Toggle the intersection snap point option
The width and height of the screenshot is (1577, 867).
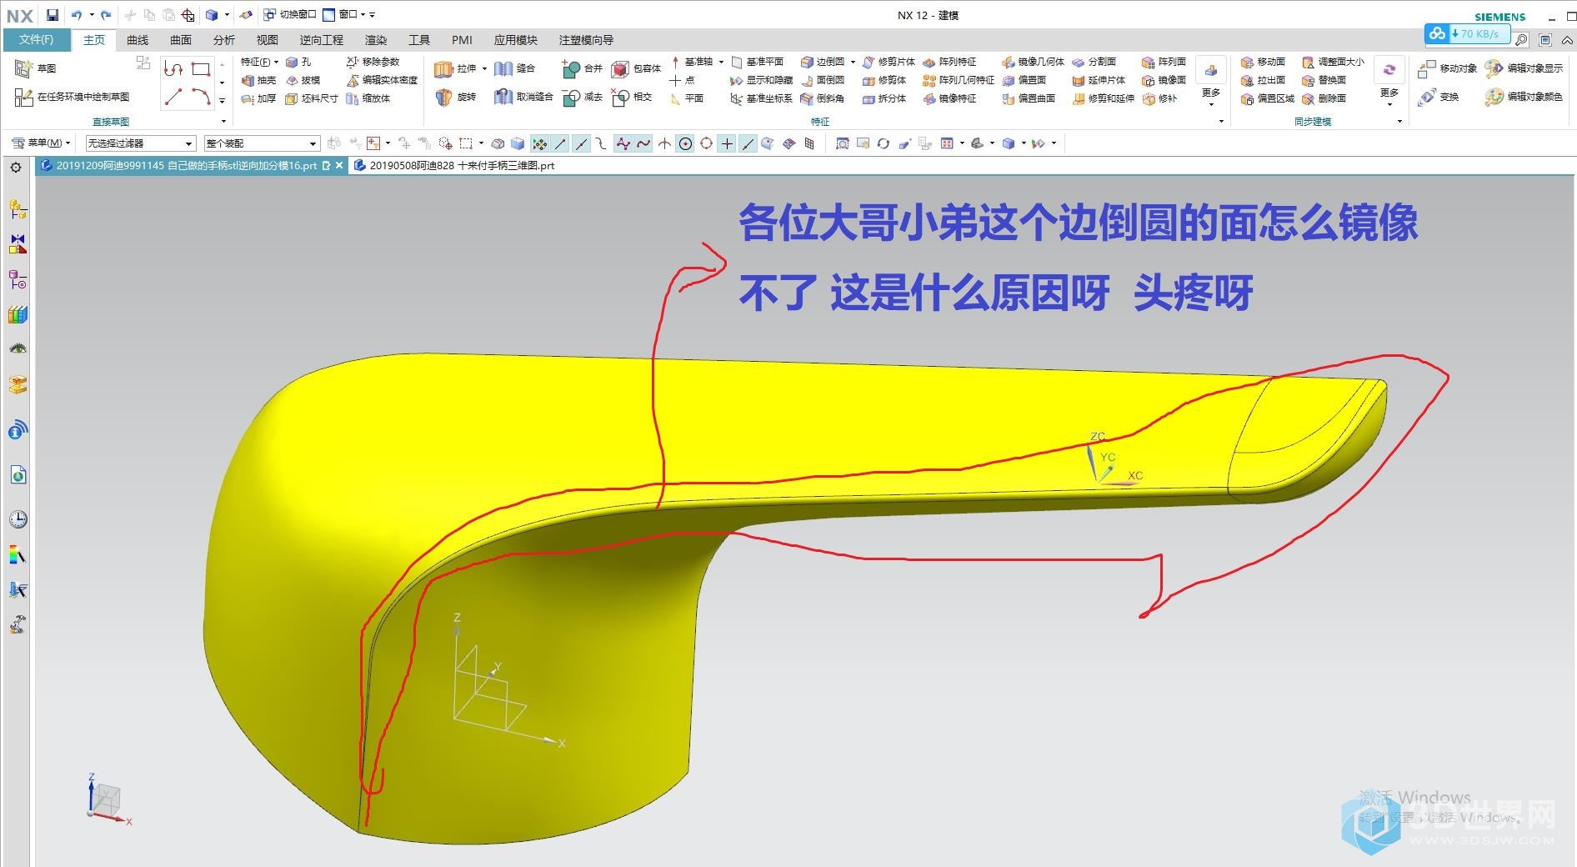point(664,143)
